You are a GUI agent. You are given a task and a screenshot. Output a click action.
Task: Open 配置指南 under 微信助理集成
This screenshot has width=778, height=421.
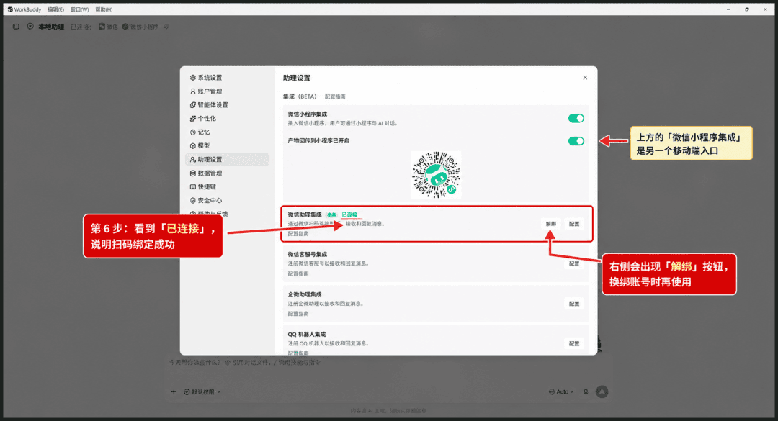point(298,234)
